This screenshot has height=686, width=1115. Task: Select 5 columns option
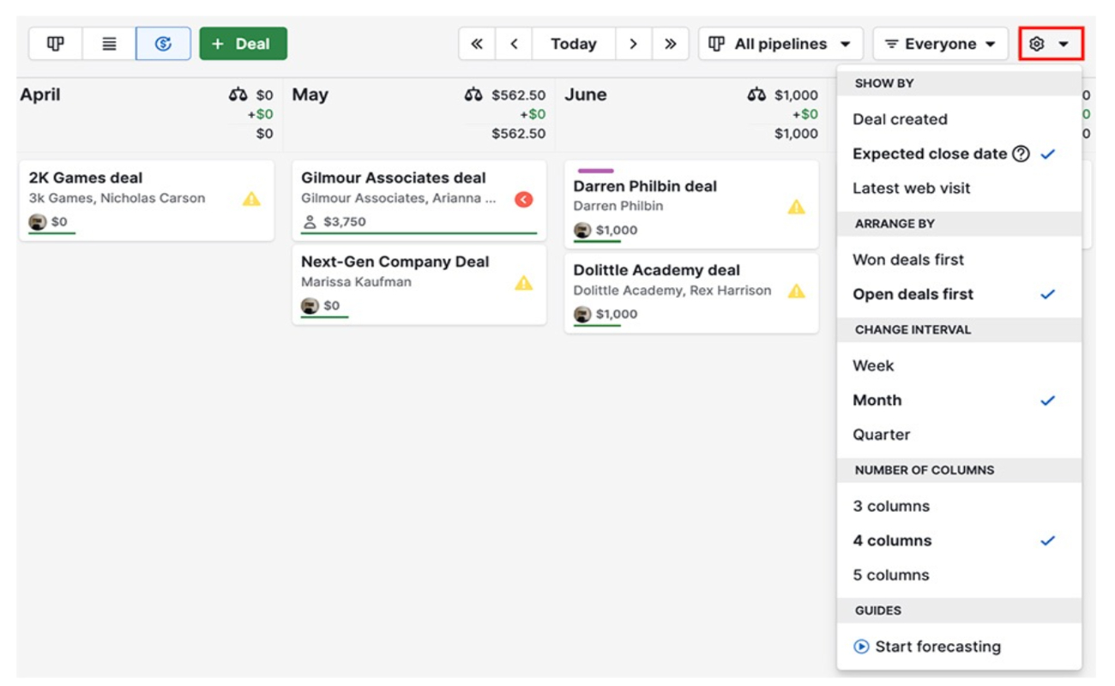point(891,575)
